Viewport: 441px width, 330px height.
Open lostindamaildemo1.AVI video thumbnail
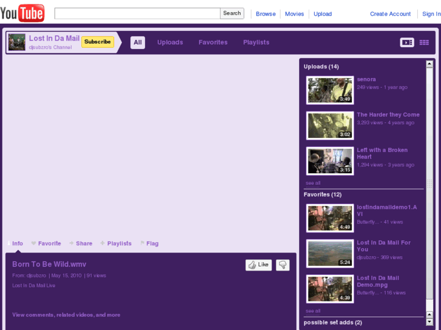(330, 218)
